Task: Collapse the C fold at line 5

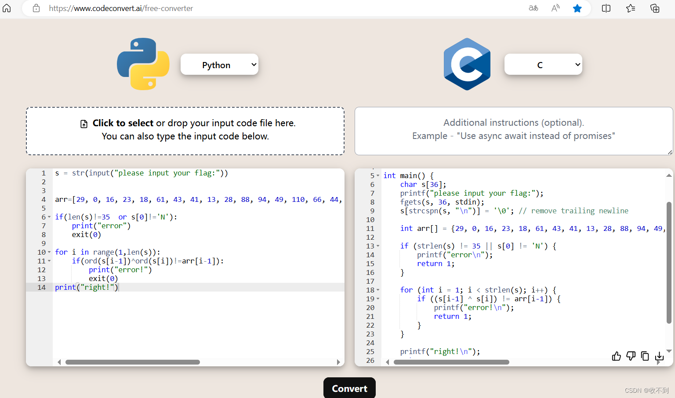Action: point(378,176)
